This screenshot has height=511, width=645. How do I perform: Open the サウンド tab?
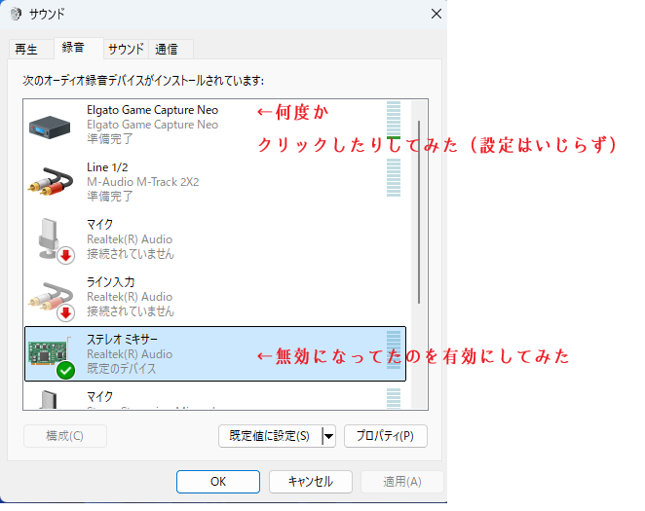[126, 50]
